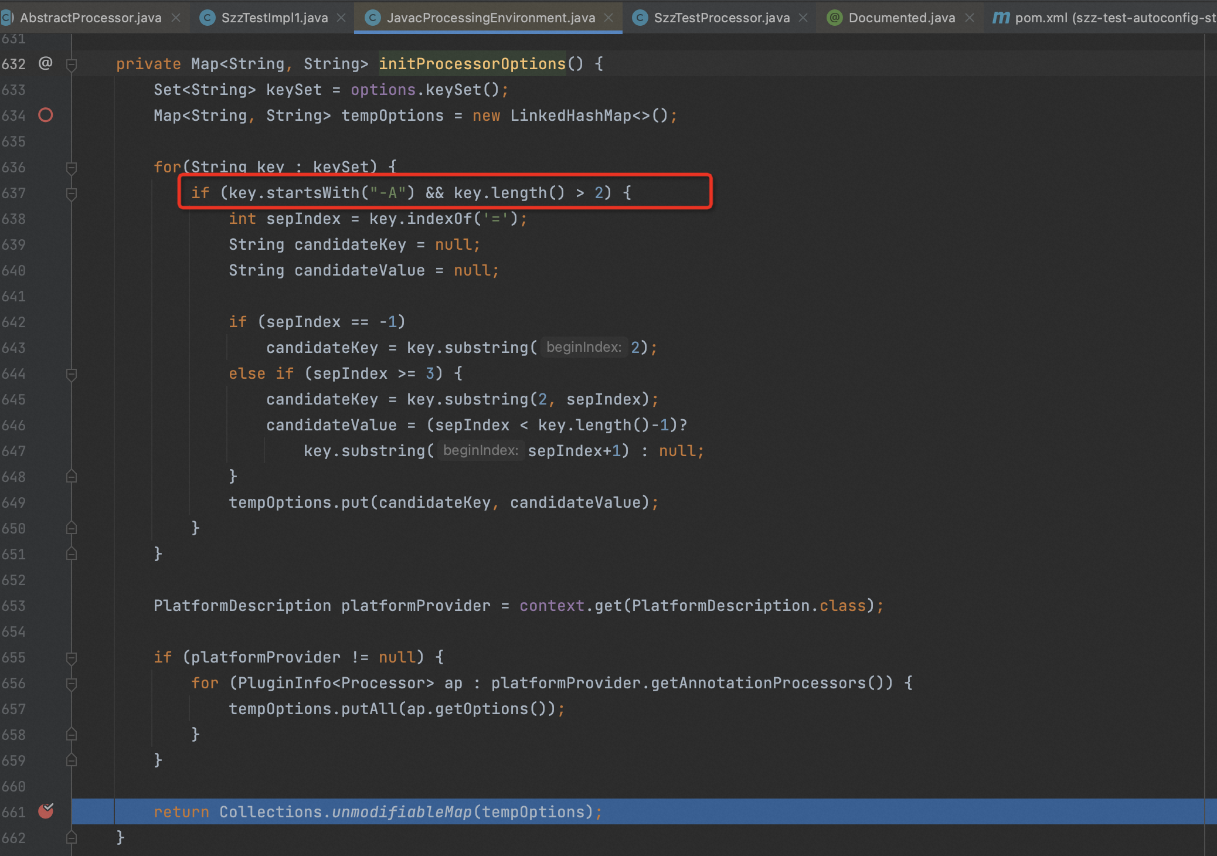Close the AbstractProcessor.java tab
1217x856 pixels.
176,18
